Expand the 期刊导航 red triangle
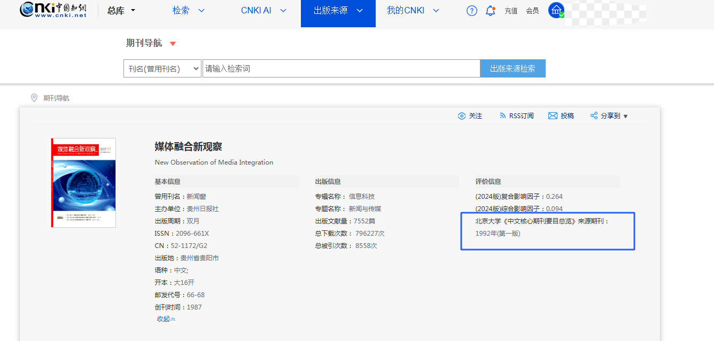 (173, 43)
